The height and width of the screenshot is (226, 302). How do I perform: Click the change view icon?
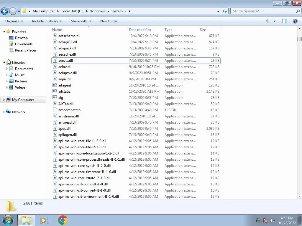[268, 21]
